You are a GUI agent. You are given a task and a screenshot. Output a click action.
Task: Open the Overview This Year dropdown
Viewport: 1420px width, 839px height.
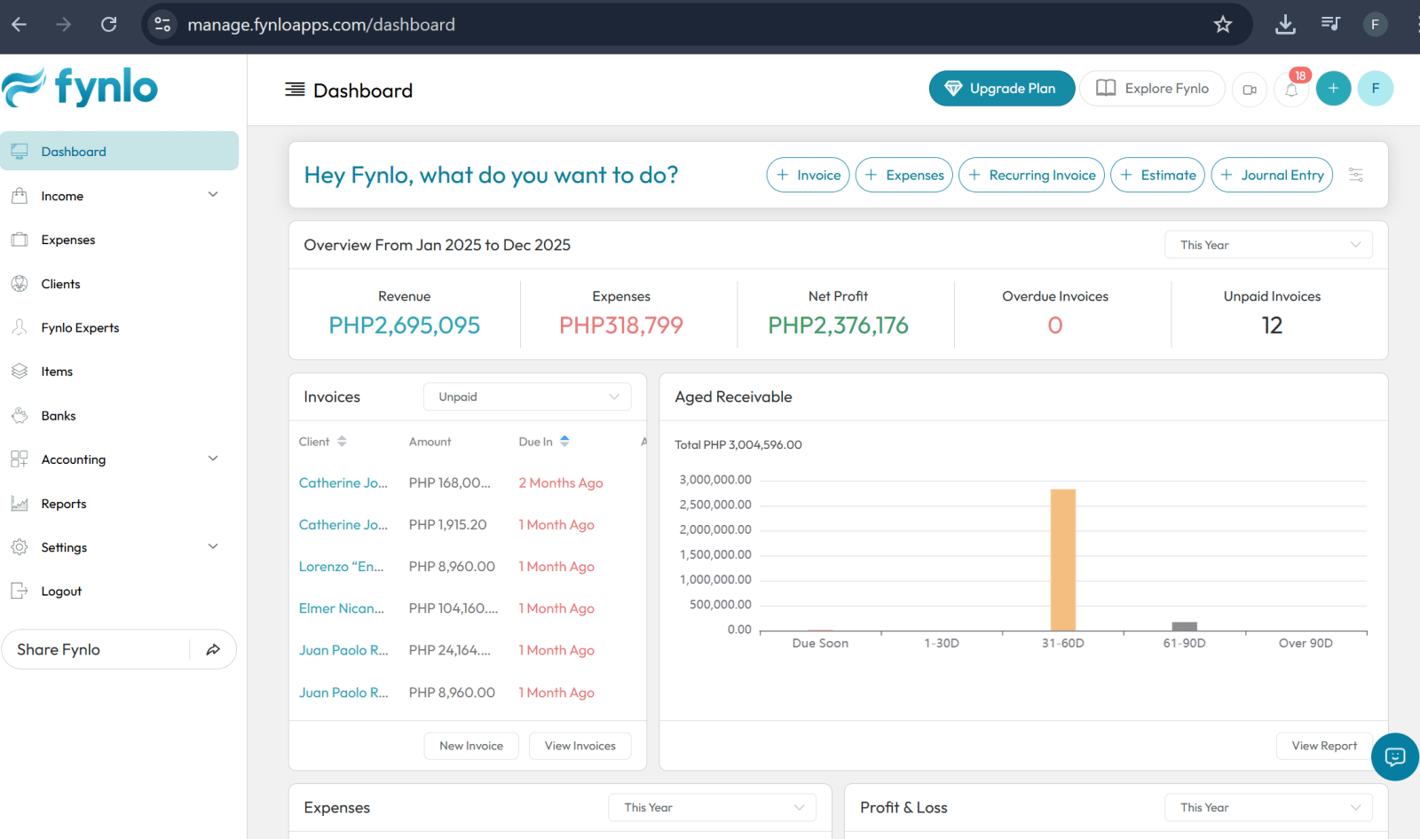coord(1268,245)
